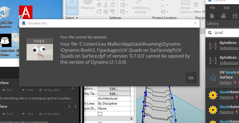239x123 pixels.
Task: Click the magnifier icon in Dynamo search
Action: click(x=210, y=33)
